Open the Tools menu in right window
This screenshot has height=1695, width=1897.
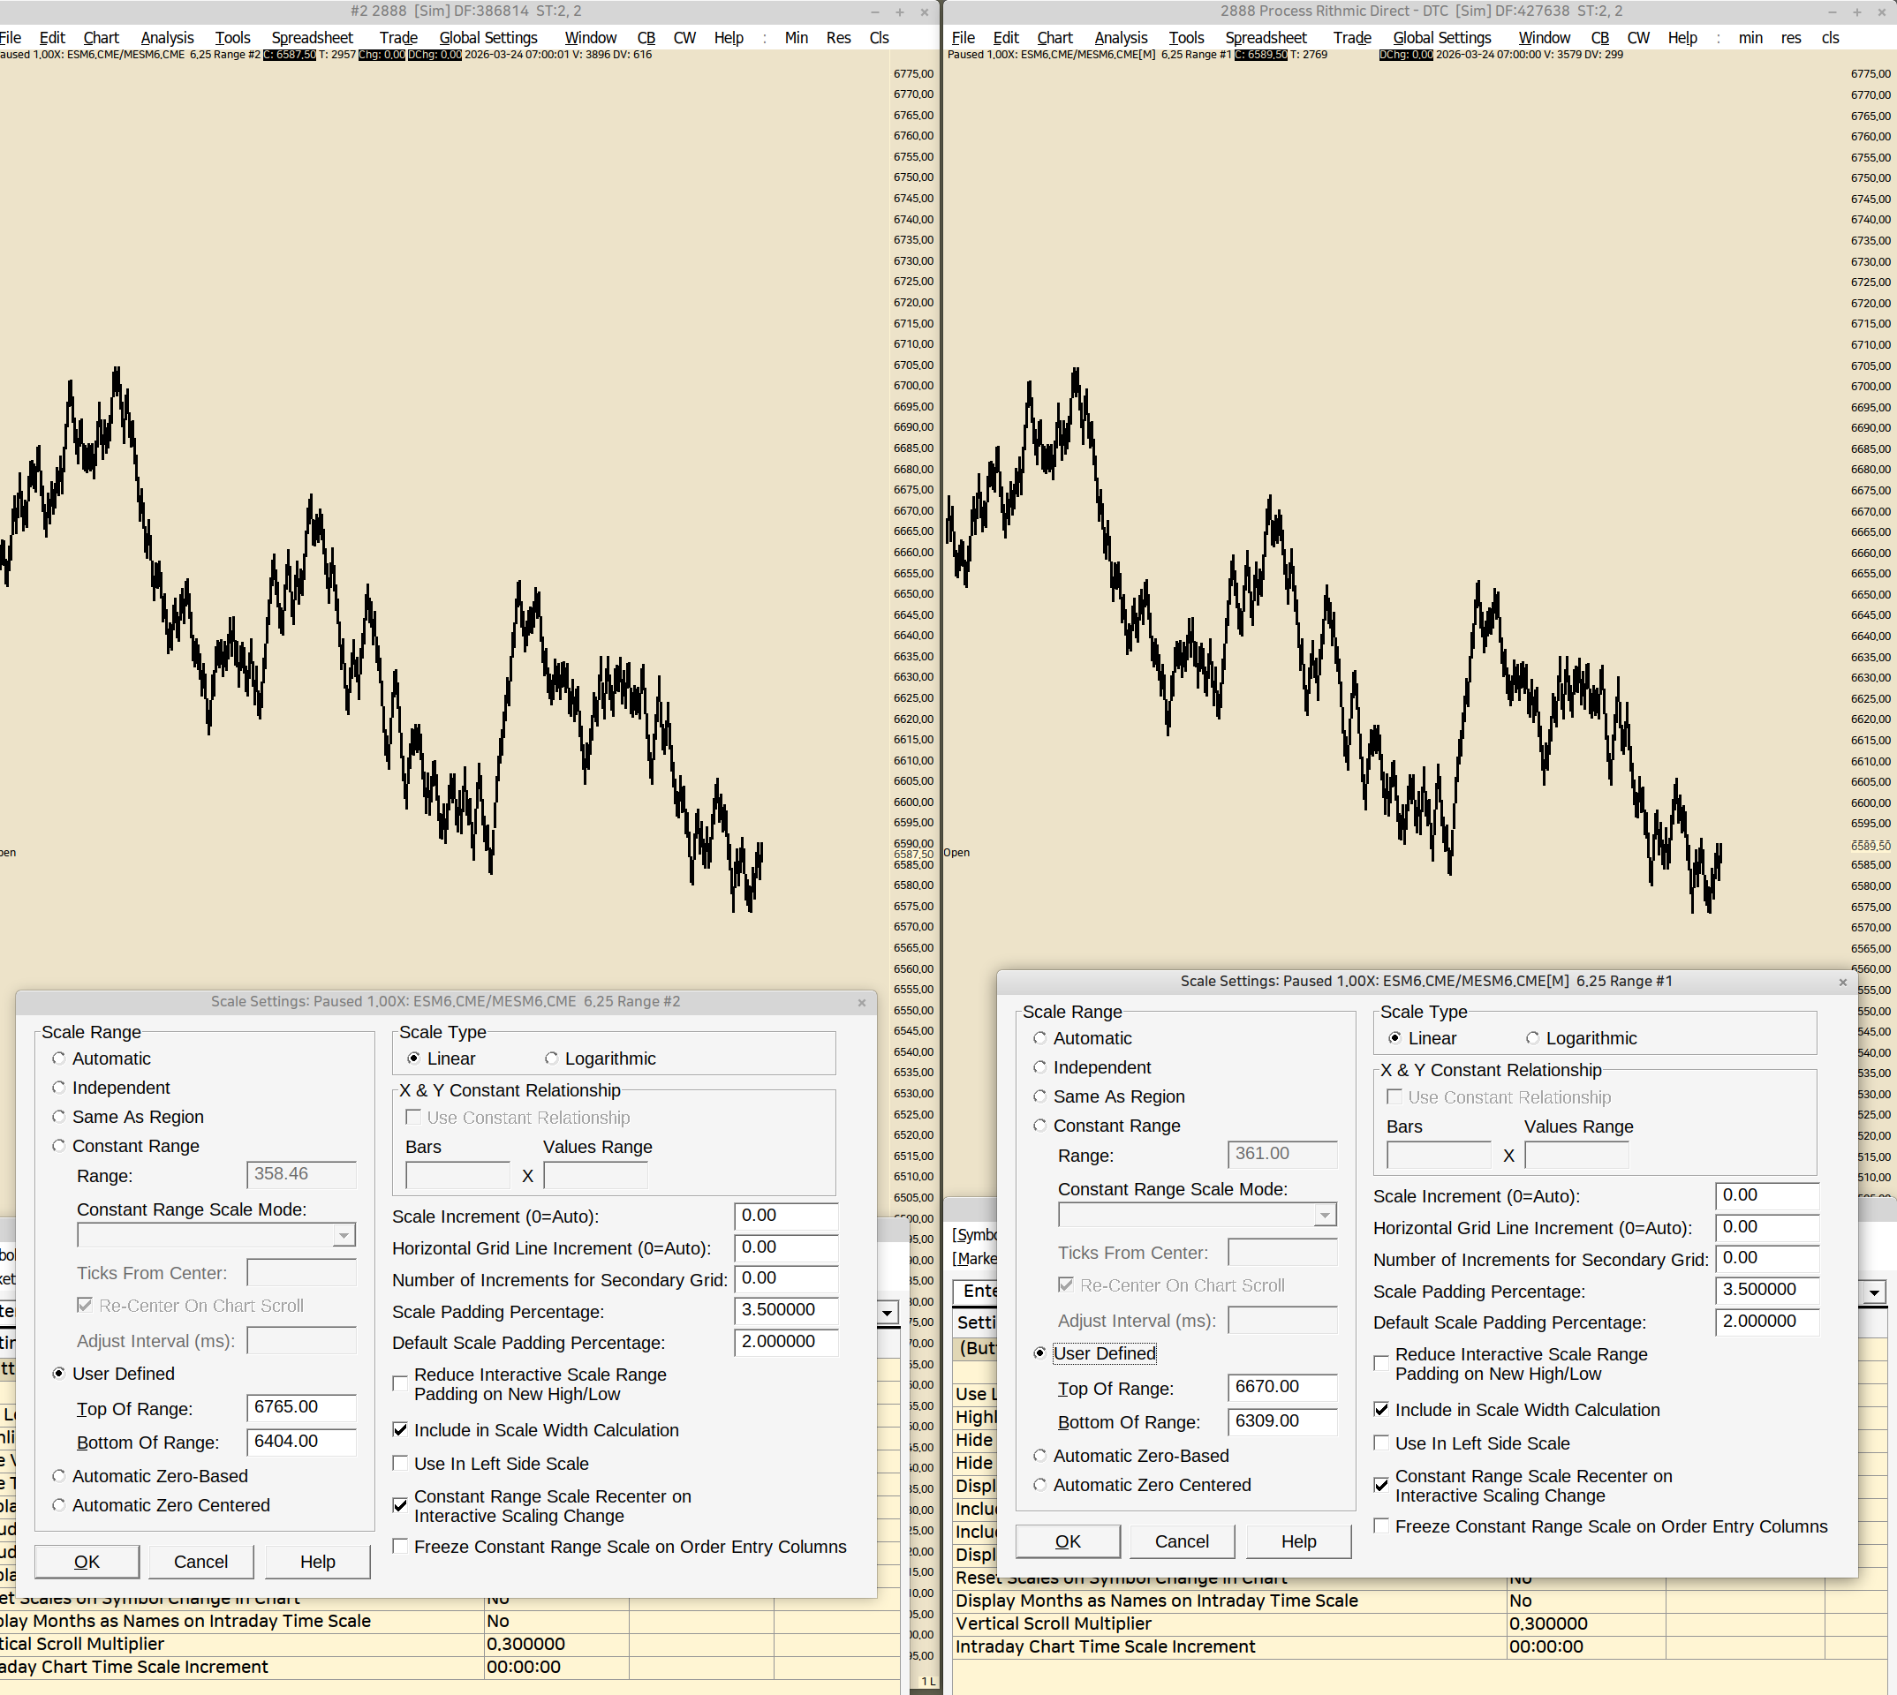(1186, 37)
